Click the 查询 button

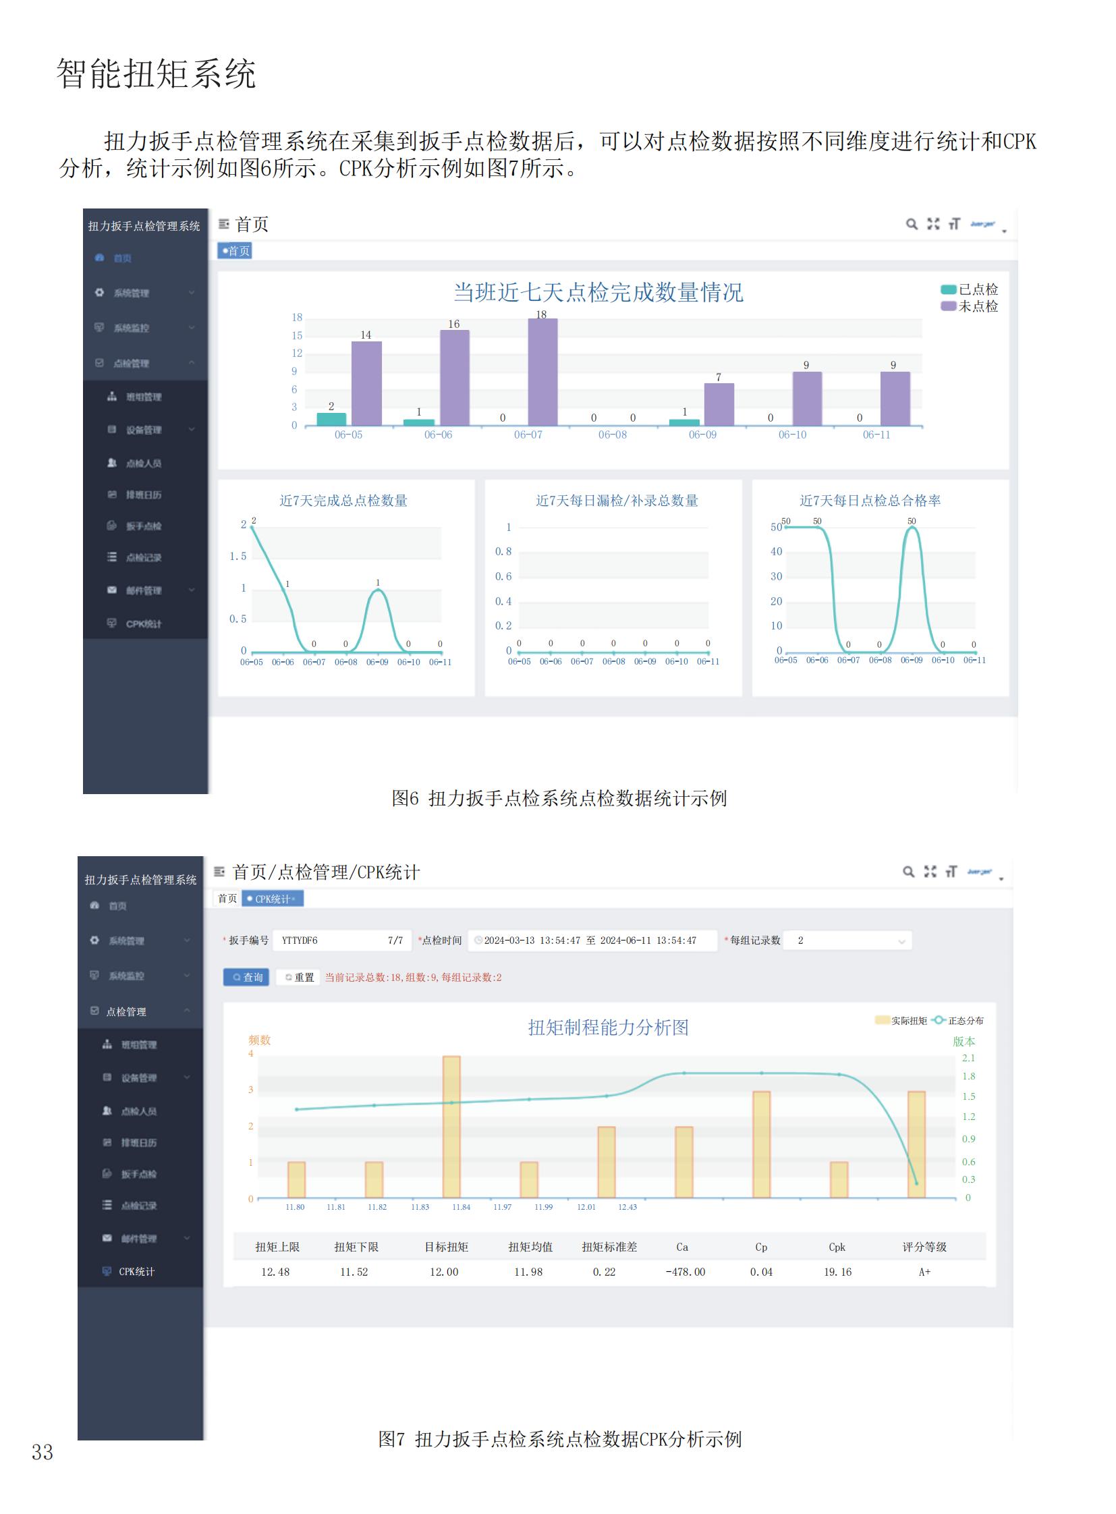pos(246,978)
